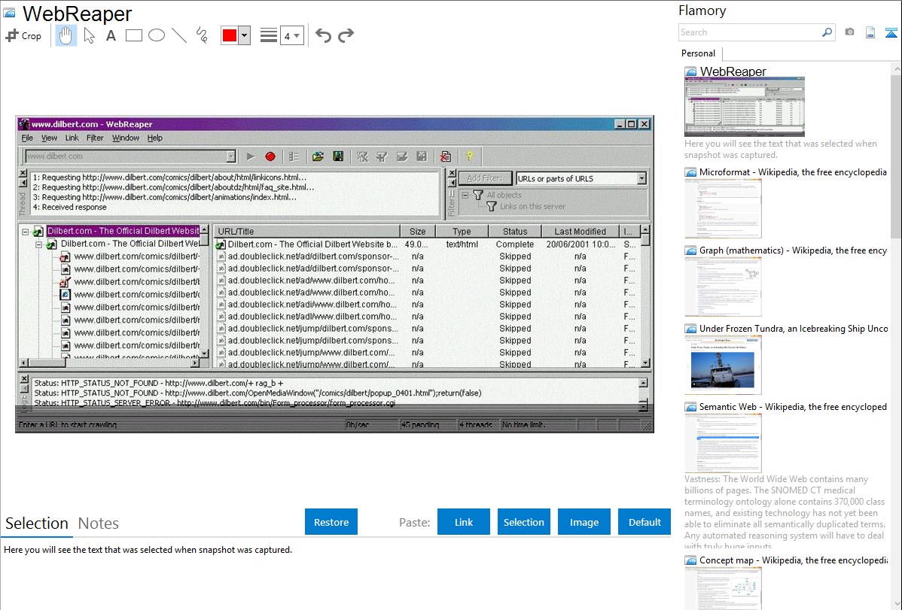
Task: Select the rectangle shape tool
Action: click(133, 35)
